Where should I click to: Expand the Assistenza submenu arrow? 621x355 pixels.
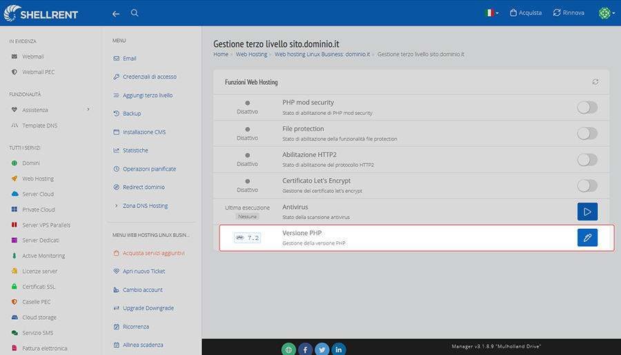coord(88,110)
